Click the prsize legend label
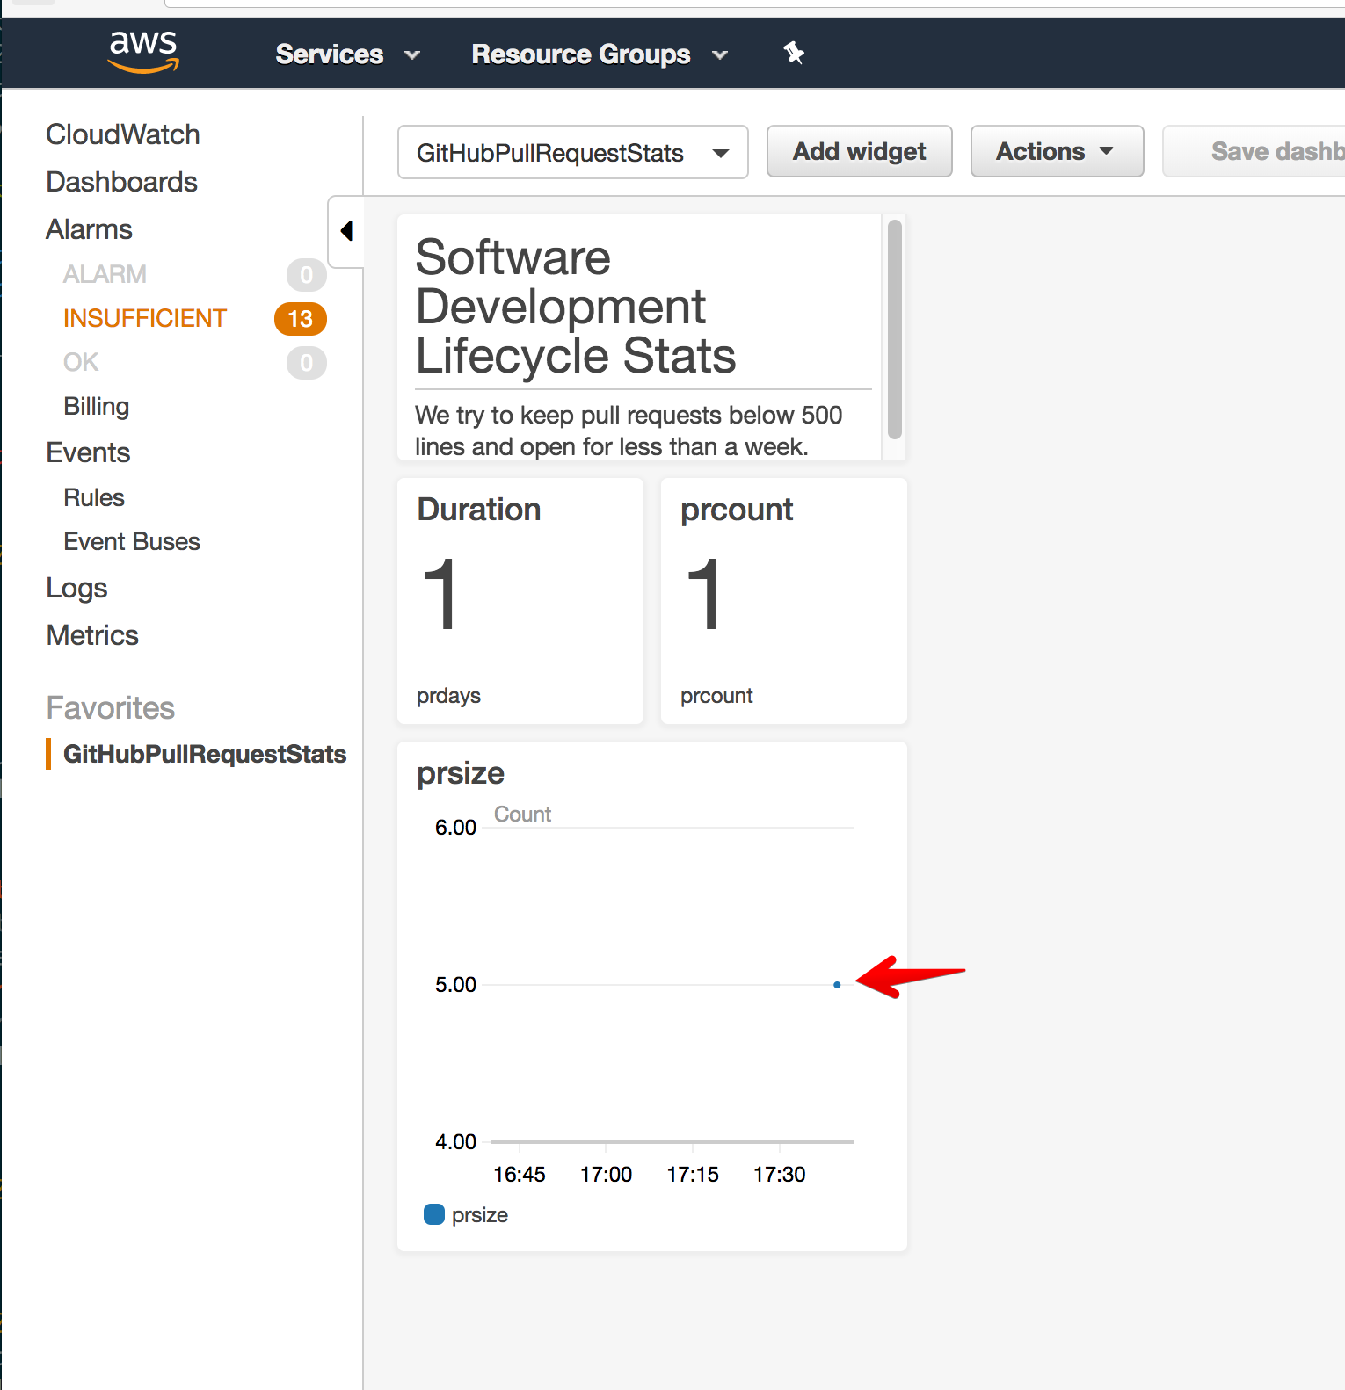1345x1390 pixels. pos(480,1215)
